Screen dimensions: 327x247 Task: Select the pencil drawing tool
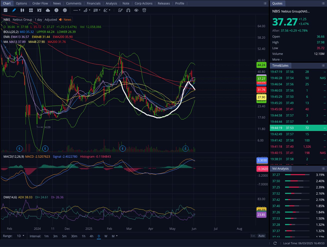[x=14, y=10]
